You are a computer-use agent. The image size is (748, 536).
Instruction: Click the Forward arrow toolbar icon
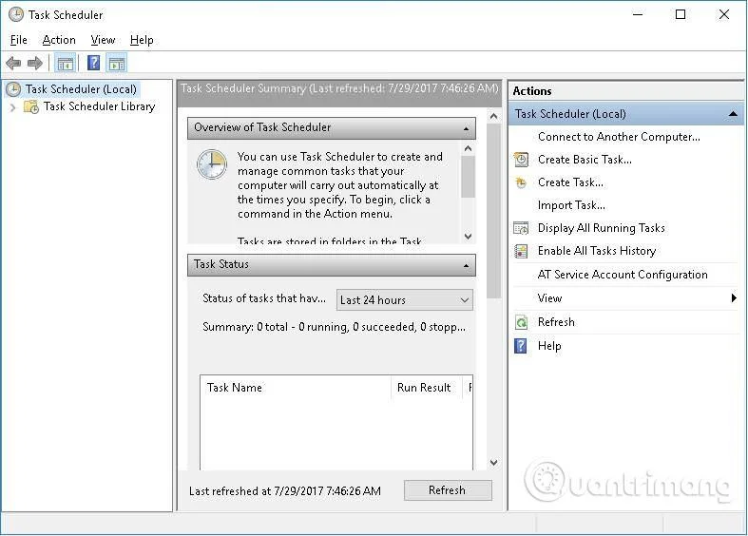[x=35, y=63]
